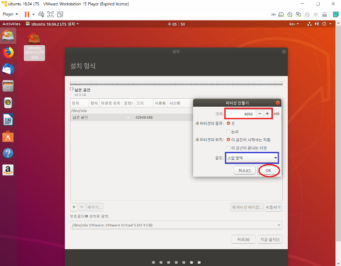Select the free space row 42949 MB
The height and width of the screenshot is (266, 341).
coord(132,117)
